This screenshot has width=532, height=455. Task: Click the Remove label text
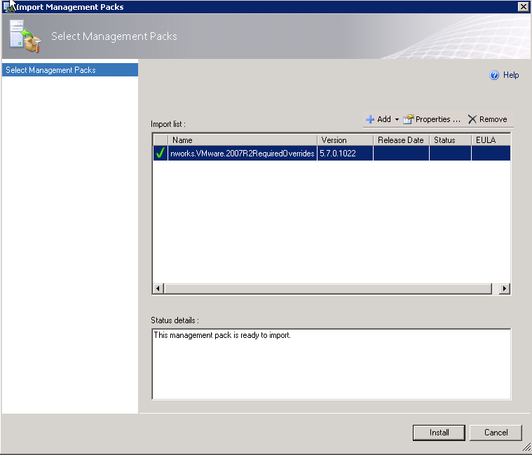[x=493, y=119]
